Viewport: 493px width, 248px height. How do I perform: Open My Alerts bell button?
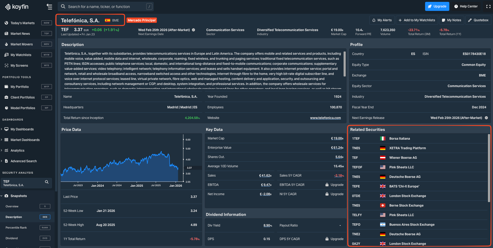tap(382, 20)
